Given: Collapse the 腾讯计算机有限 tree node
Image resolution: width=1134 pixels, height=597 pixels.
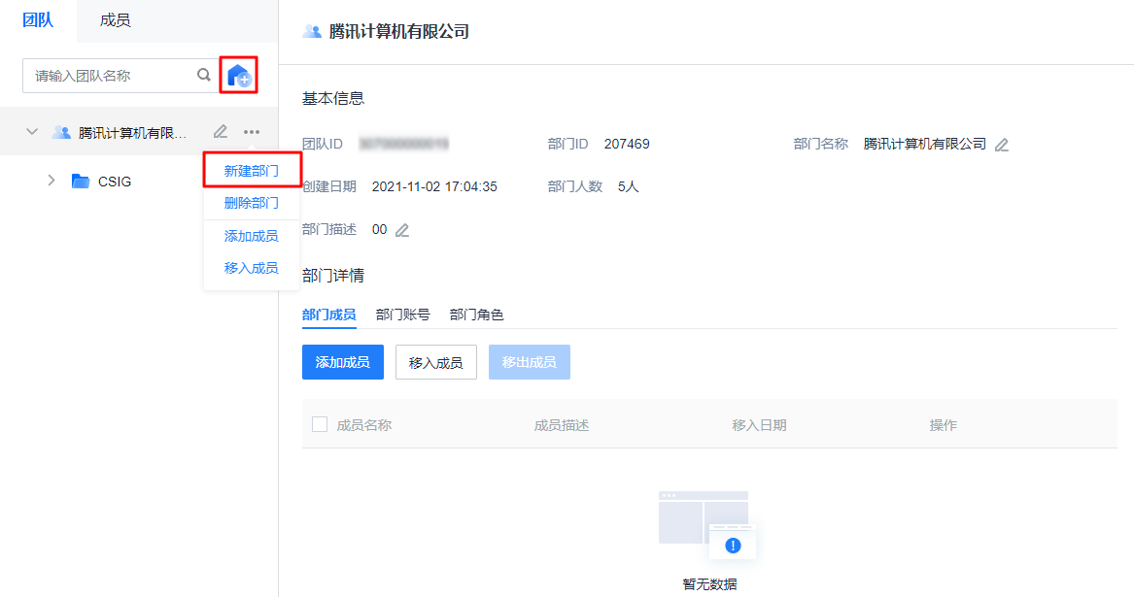Looking at the screenshot, I should 32,132.
